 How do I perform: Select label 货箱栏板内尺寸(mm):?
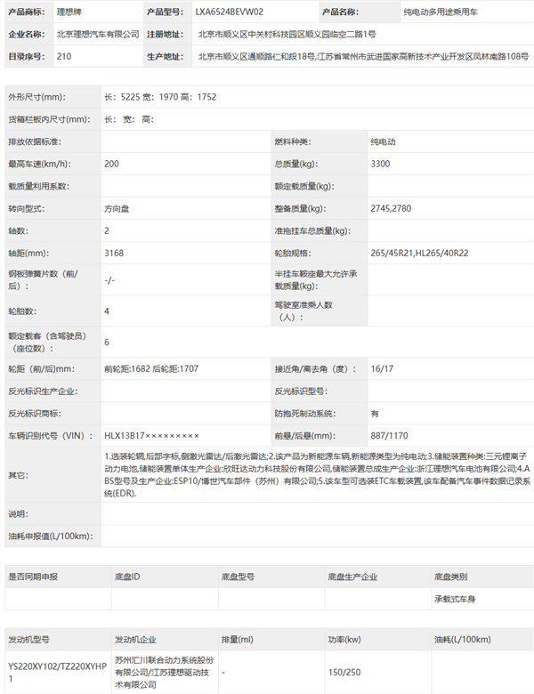pos(49,119)
